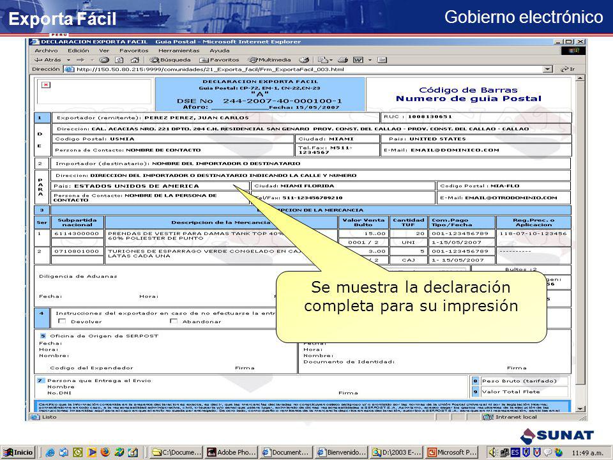The height and width of the screenshot is (460, 613).
Task: Open the Ver menu
Action: point(104,50)
